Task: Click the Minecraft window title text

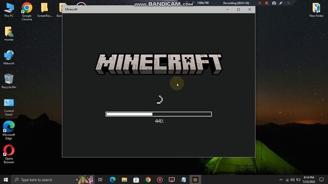Action: tap(71, 9)
